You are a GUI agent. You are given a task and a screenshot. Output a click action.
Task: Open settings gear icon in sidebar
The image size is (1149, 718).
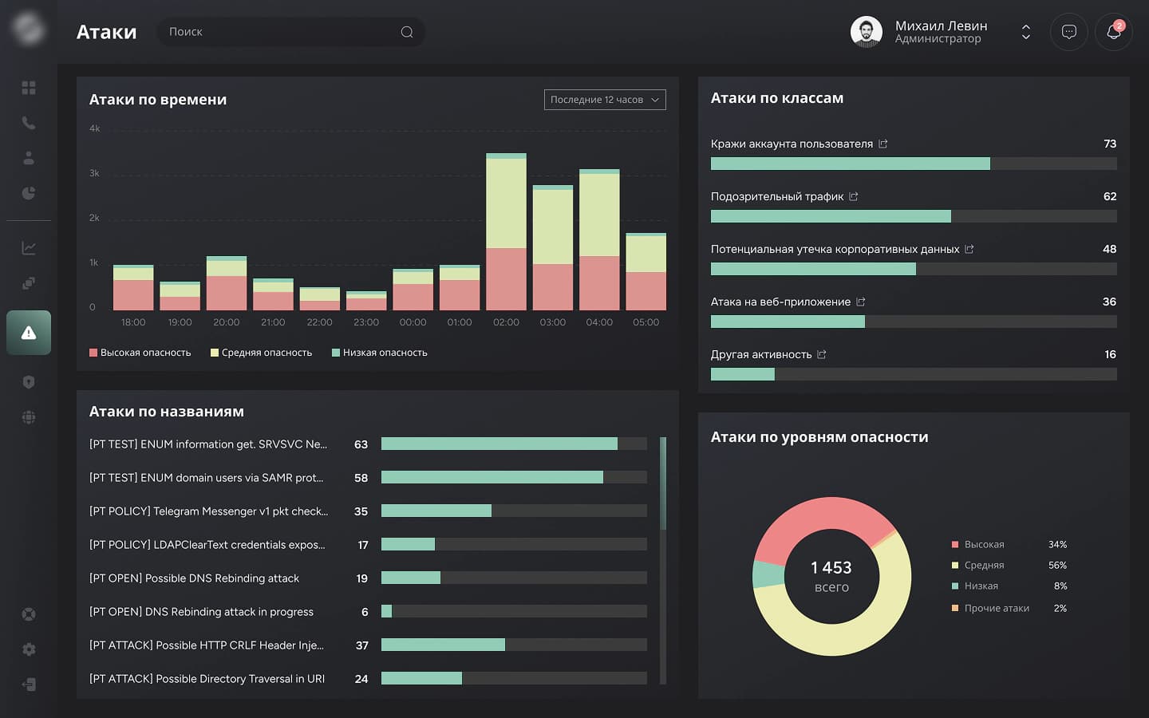click(29, 649)
